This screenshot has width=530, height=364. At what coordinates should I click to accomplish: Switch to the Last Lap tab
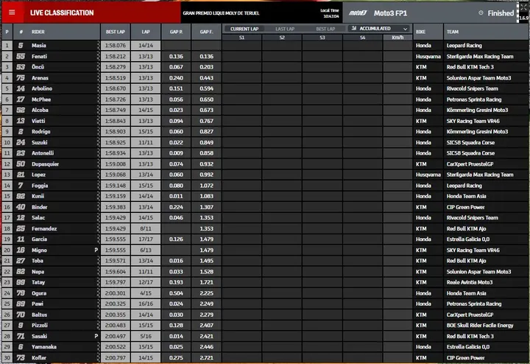[x=285, y=29]
